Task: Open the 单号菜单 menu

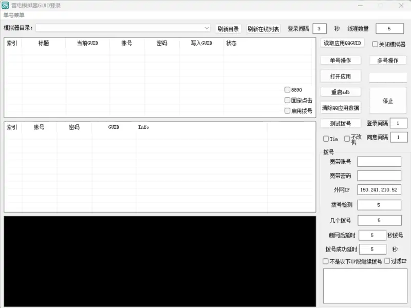Action: pos(14,15)
